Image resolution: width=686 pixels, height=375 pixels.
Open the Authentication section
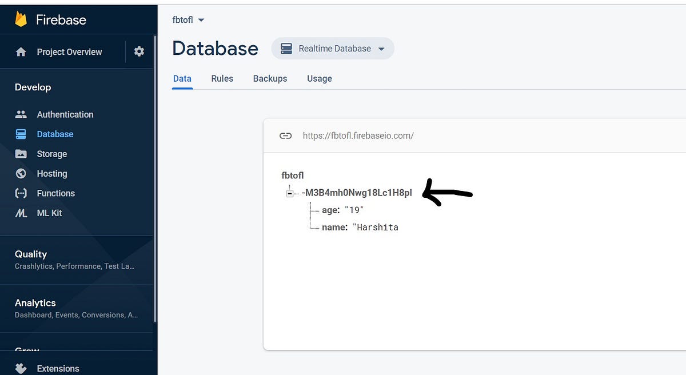(x=65, y=114)
